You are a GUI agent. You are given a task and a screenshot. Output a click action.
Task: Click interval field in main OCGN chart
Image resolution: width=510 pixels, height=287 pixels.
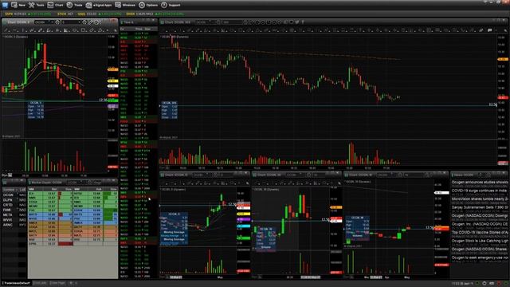(x=232, y=22)
